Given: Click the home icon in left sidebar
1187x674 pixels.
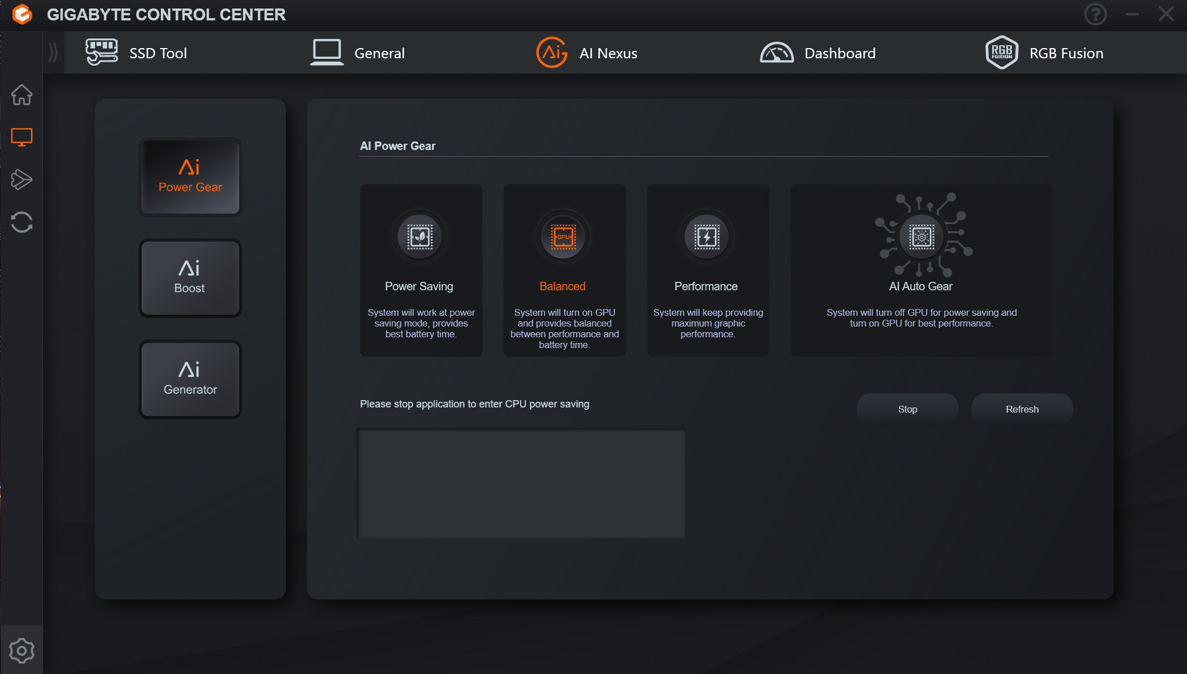Looking at the screenshot, I should (22, 95).
